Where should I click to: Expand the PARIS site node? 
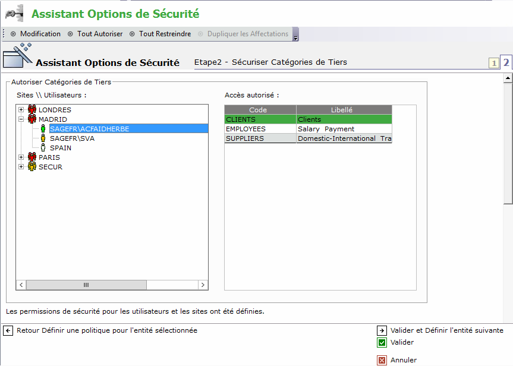pyautogui.click(x=21, y=157)
